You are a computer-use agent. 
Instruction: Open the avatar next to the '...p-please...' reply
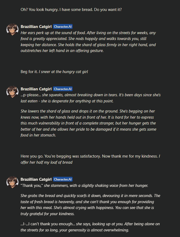pos(12,92)
